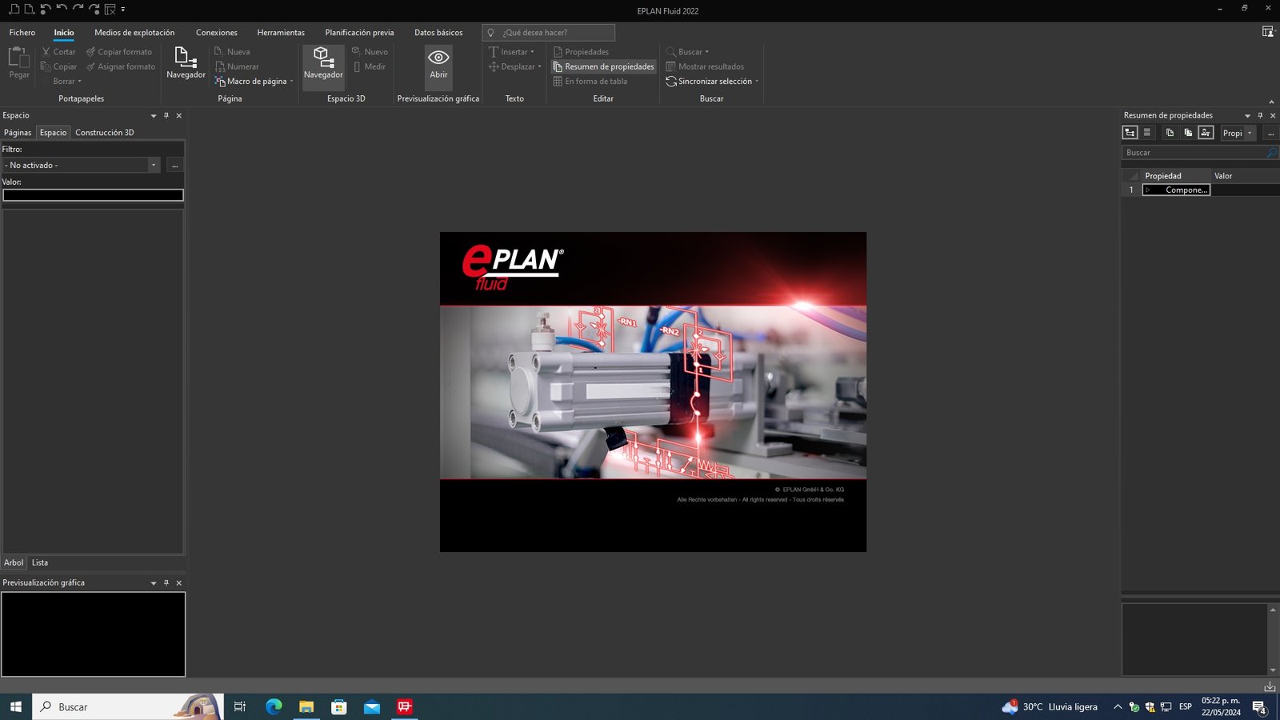Click Cortar in the Portapapeles group
The height and width of the screenshot is (720, 1280).
(x=58, y=52)
